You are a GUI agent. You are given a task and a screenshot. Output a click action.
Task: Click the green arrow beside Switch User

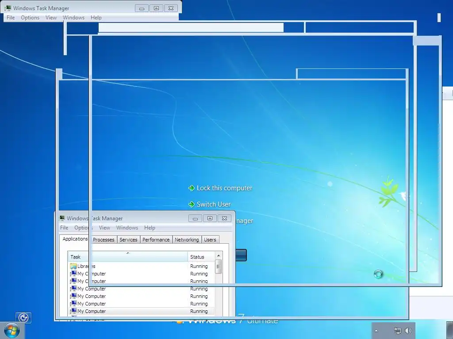pos(191,204)
